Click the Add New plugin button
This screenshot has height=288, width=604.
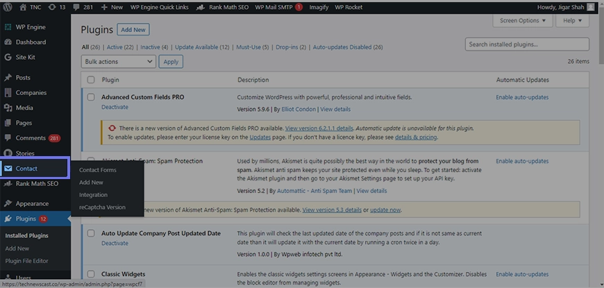(133, 30)
